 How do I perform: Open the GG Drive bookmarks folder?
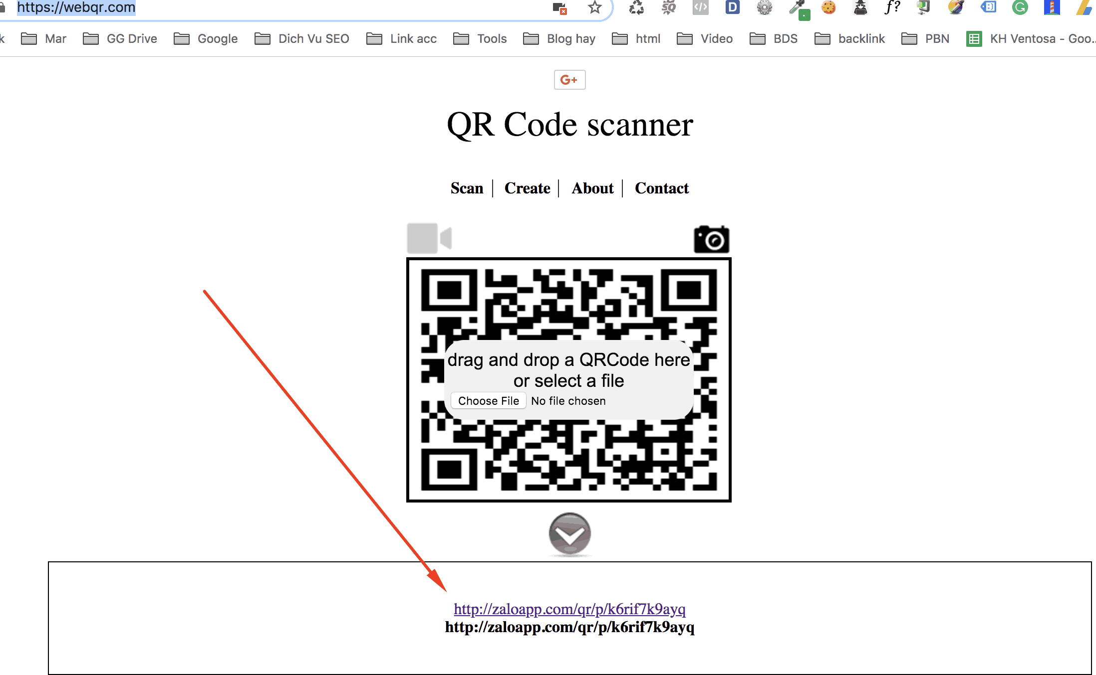[120, 39]
